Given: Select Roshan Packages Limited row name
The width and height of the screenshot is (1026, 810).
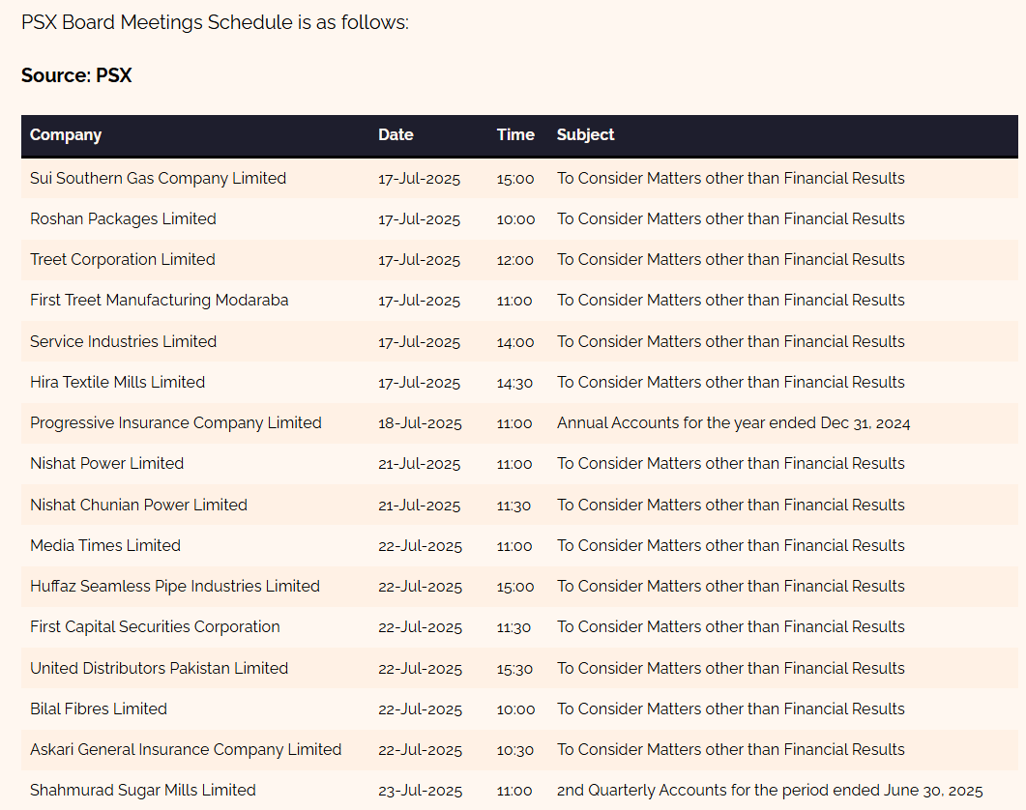Looking at the screenshot, I should (x=123, y=218).
